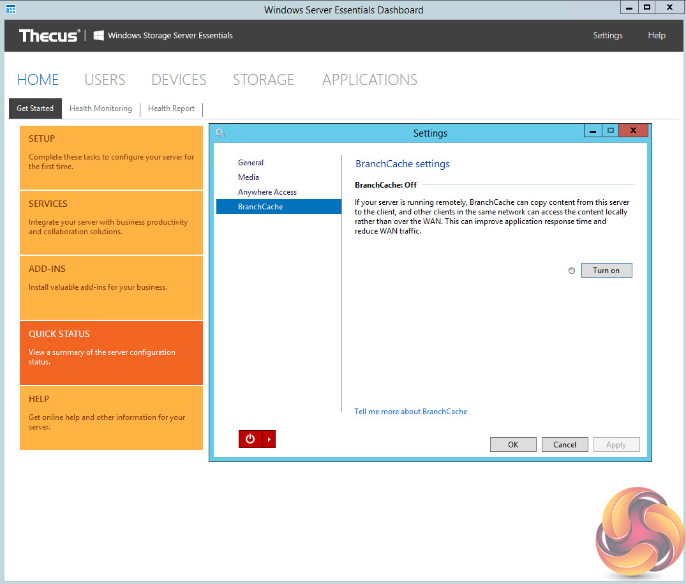
Task: Open the SERVICES tile
Action: (x=111, y=223)
